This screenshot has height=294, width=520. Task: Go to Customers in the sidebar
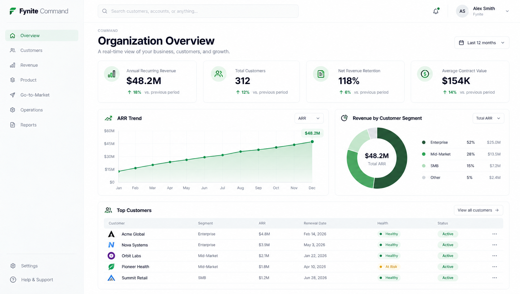coord(42,50)
